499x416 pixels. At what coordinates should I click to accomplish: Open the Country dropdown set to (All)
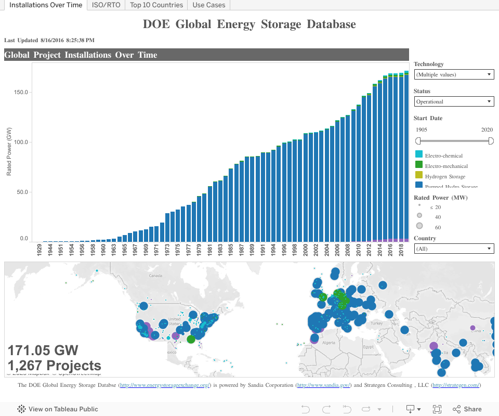pos(454,249)
